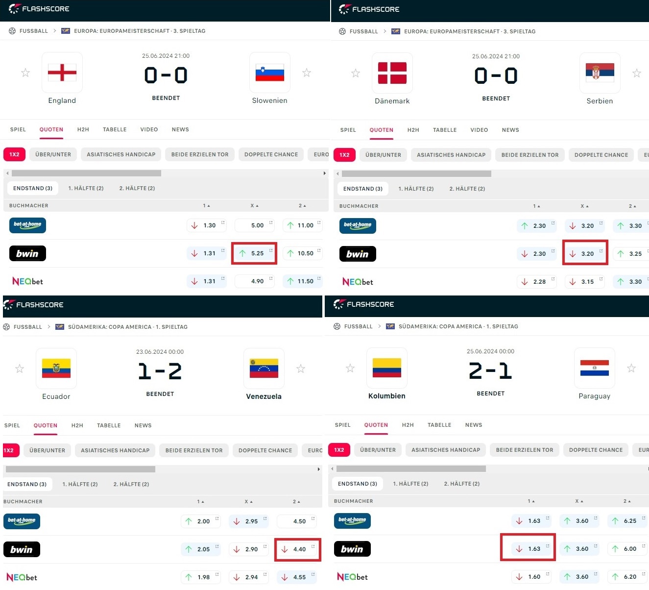Viewport: 649px width, 590px height.
Task: Click the Venezuela flag icon
Action: tap(264, 369)
